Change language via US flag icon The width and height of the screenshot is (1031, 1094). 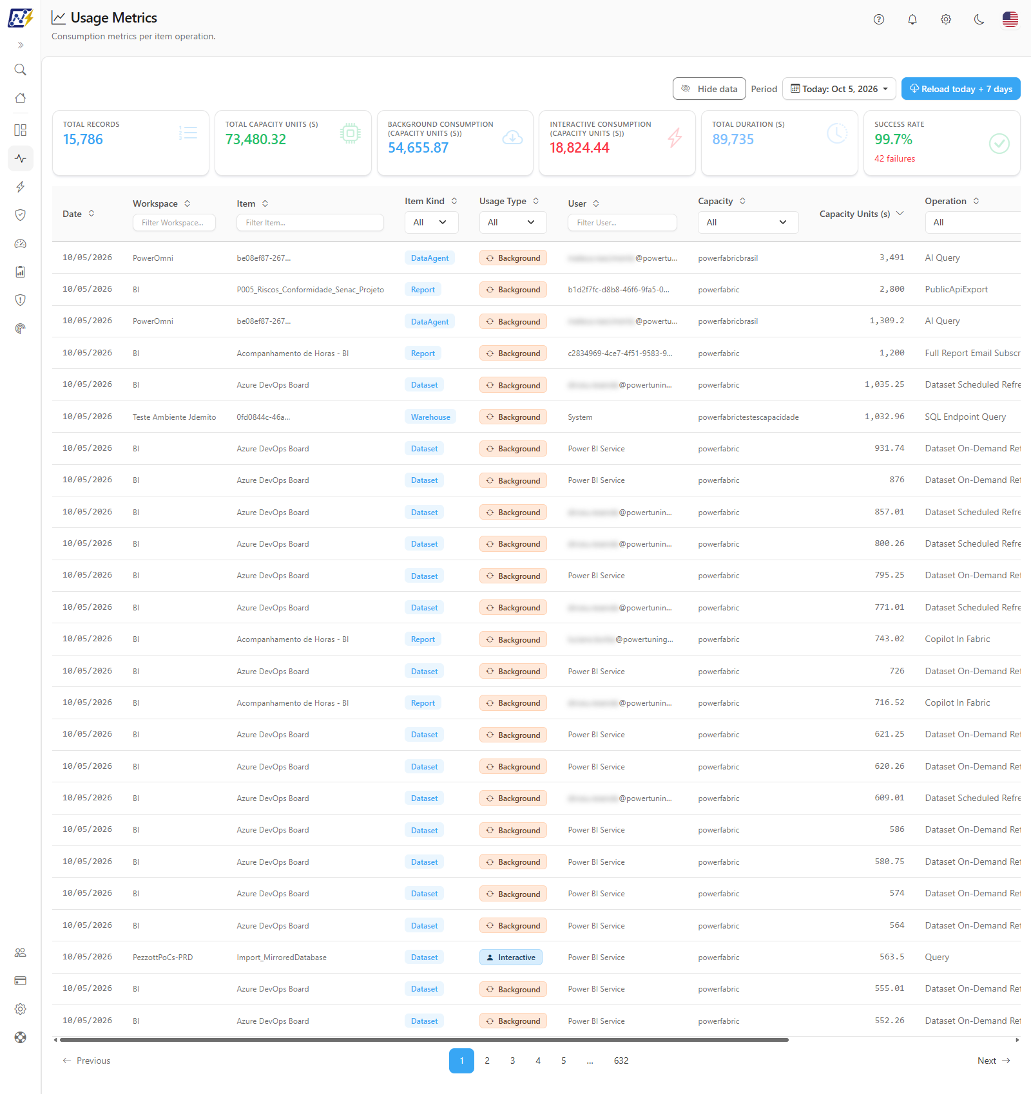(1010, 19)
